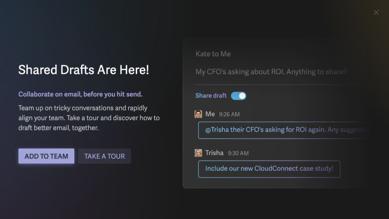The height and width of the screenshot is (219, 389).
Task: Click the 9:30 AM timestamp
Action: coord(238,153)
